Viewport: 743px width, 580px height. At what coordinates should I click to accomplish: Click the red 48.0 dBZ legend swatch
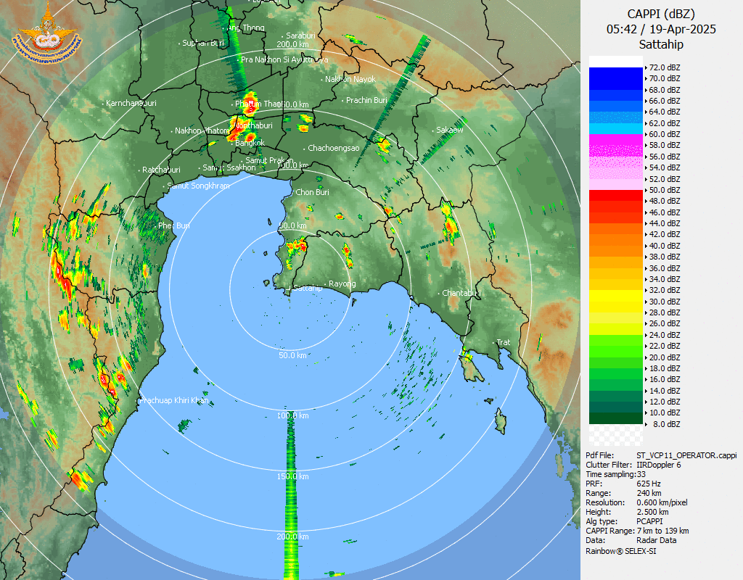coord(615,195)
